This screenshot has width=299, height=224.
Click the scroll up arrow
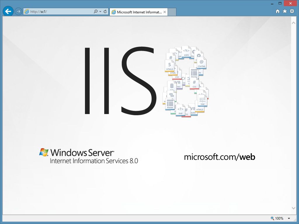tap(293, 23)
